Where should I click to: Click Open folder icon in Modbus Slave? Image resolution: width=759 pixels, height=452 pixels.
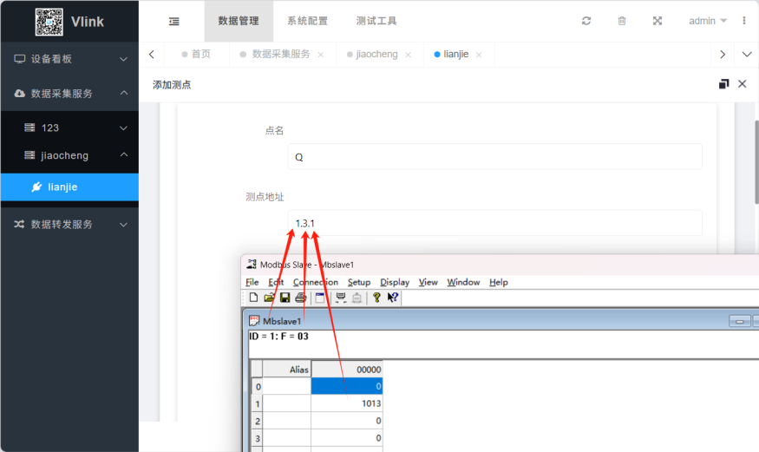269,298
